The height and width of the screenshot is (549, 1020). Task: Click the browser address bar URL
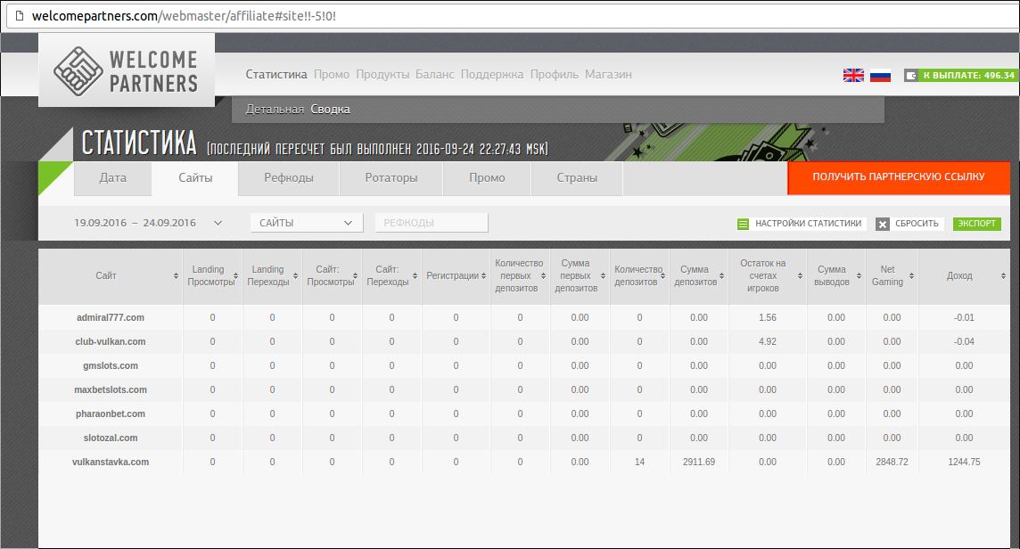click(x=184, y=16)
